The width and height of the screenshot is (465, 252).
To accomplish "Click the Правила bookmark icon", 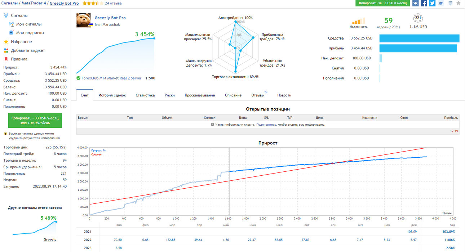I will [6, 59].
